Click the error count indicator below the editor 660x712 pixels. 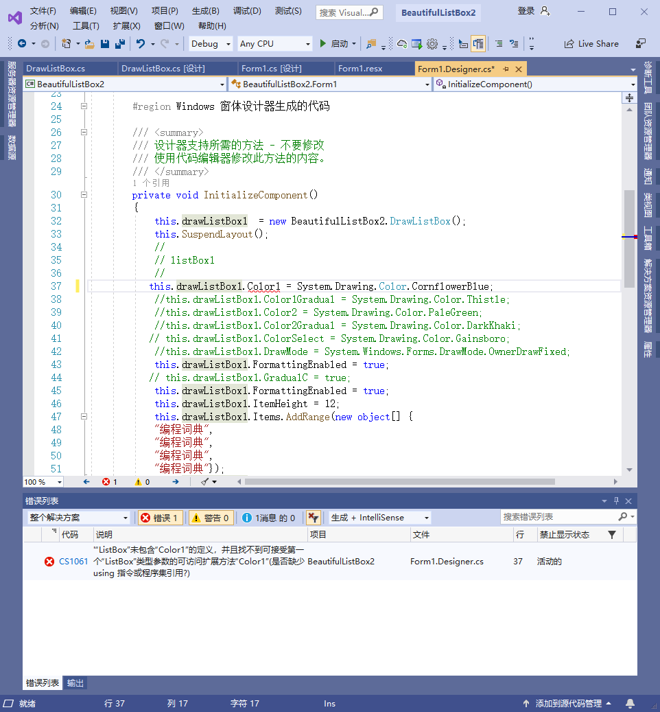pyautogui.click(x=109, y=482)
